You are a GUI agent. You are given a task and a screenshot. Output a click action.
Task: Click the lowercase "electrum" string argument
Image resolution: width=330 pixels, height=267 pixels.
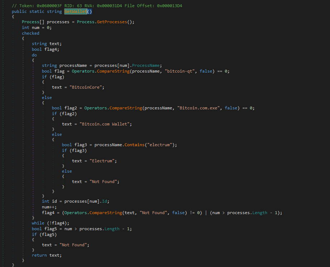[x=162, y=145]
